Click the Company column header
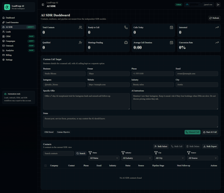The height and width of the screenshot is (193, 224). coord(54,166)
